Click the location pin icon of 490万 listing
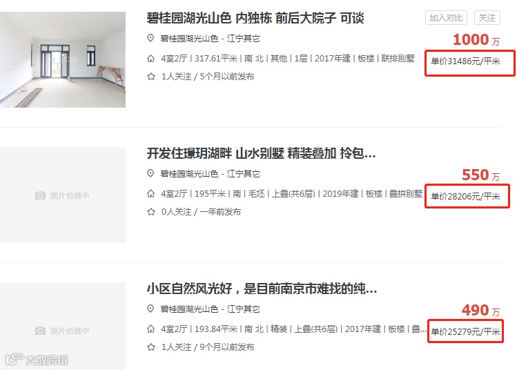 pos(150,309)
